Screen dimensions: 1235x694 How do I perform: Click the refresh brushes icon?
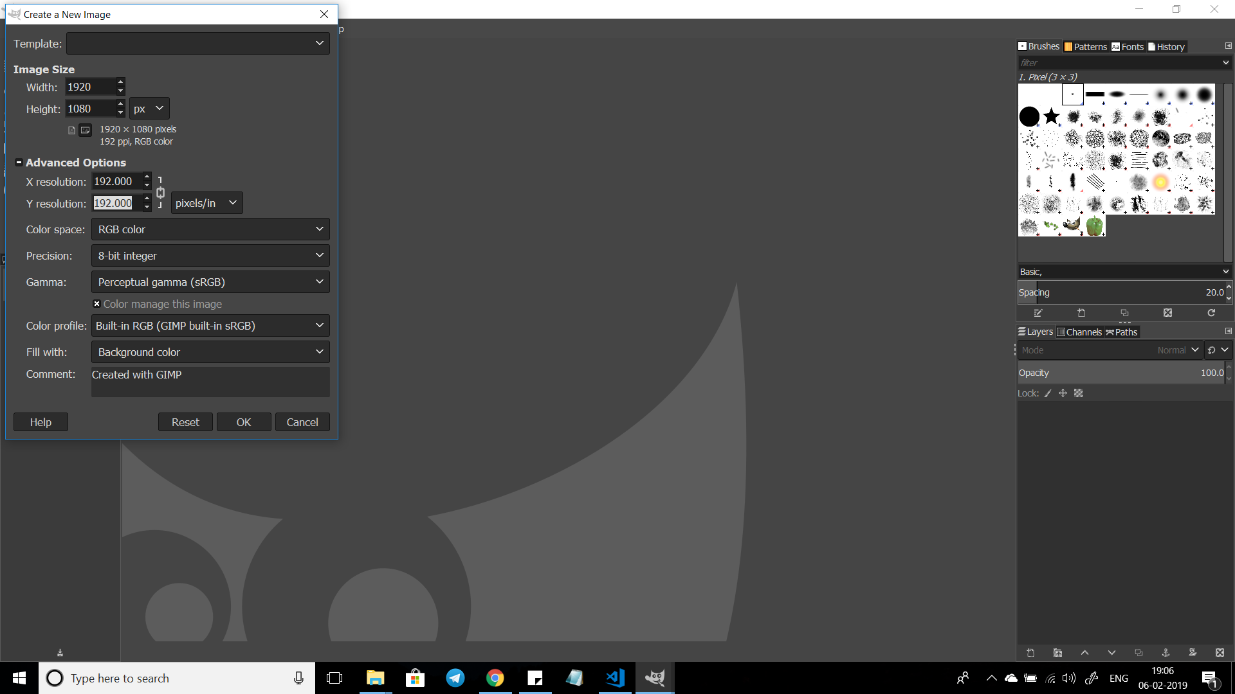point(1211,313)
